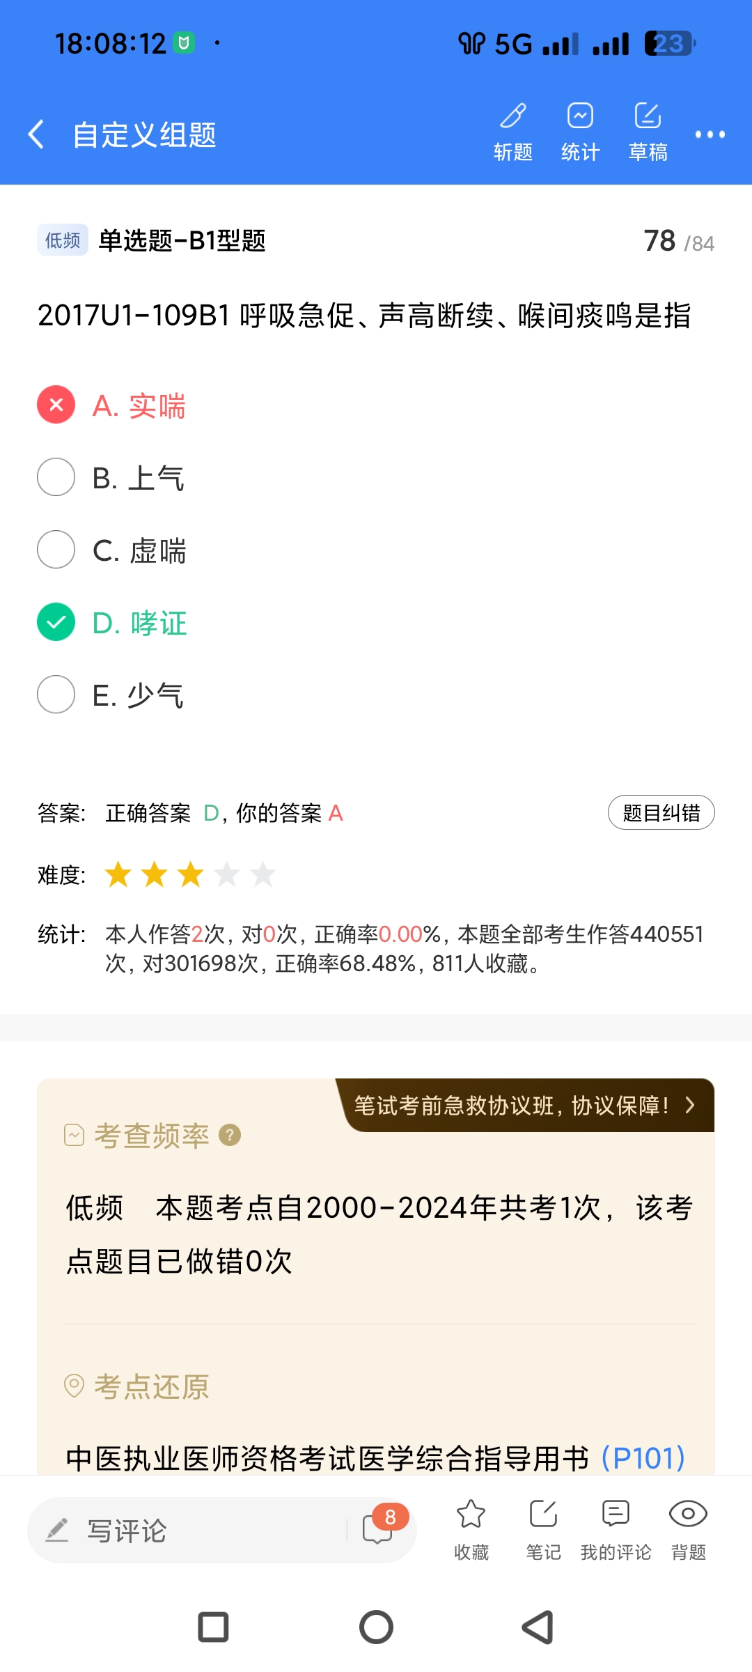Open the 草稿 draft pad icon
Image resolution: width=752 pixels, height=1672 pixels.
point(648,117)
